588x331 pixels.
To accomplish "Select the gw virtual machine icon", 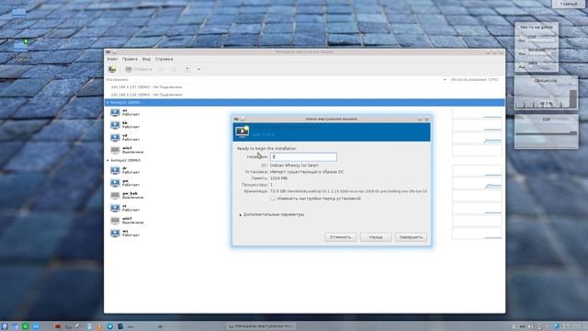I will [x=115, y=183].
